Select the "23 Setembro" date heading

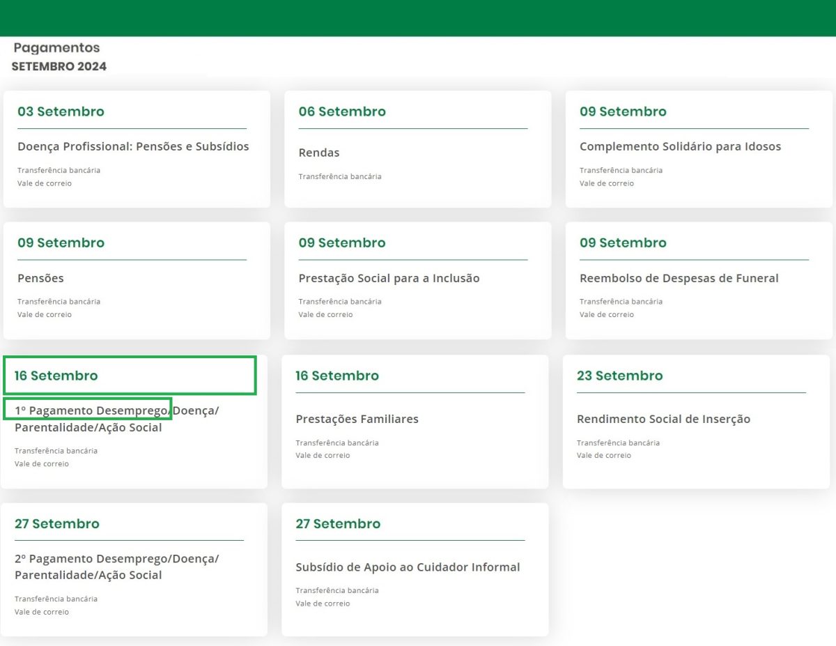pos(619,376)
